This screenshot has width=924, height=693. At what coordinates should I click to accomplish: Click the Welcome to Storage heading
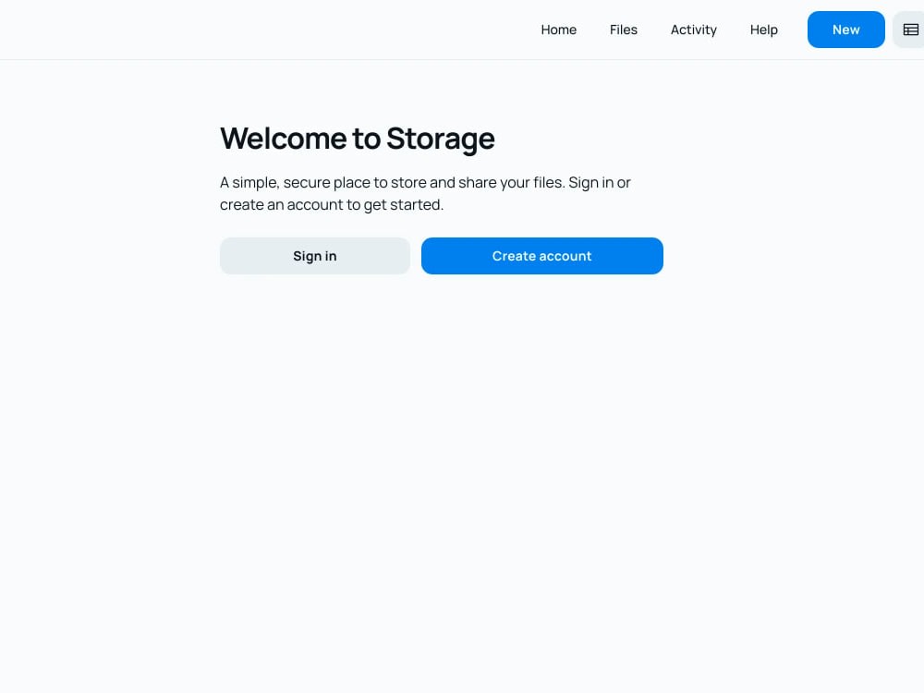tap(358, 139)
